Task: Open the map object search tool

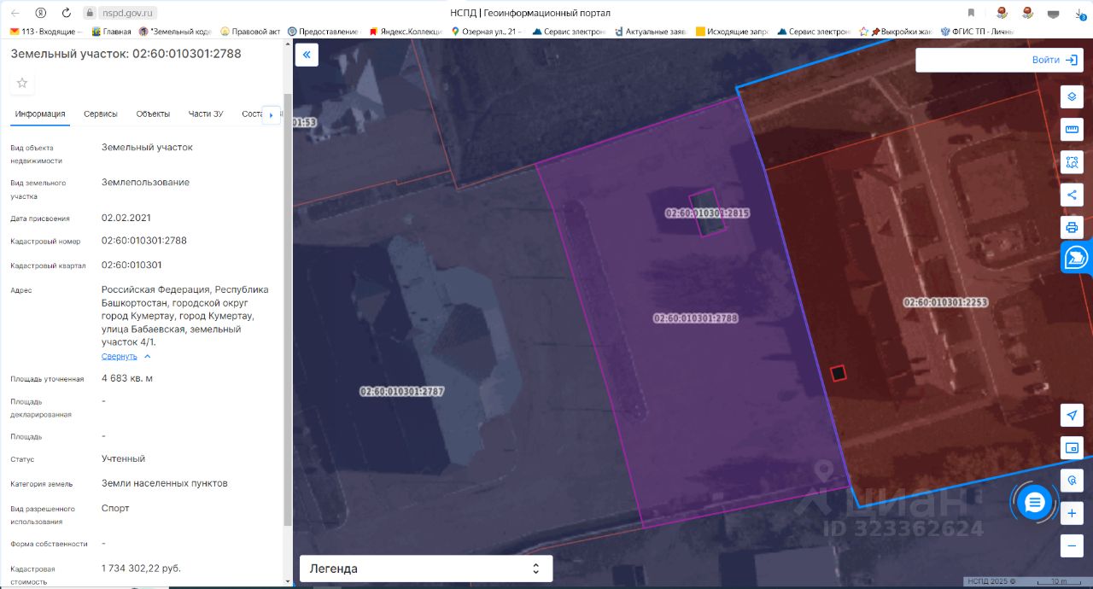Action: [x=1072, y=481]
